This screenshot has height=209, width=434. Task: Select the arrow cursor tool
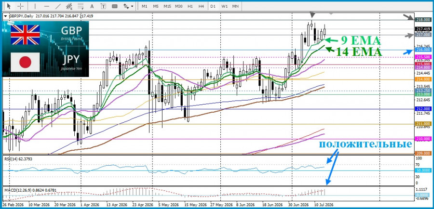pos(9,6)
